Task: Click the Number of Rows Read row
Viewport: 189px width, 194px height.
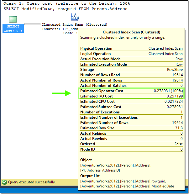Action: (131, 75)
